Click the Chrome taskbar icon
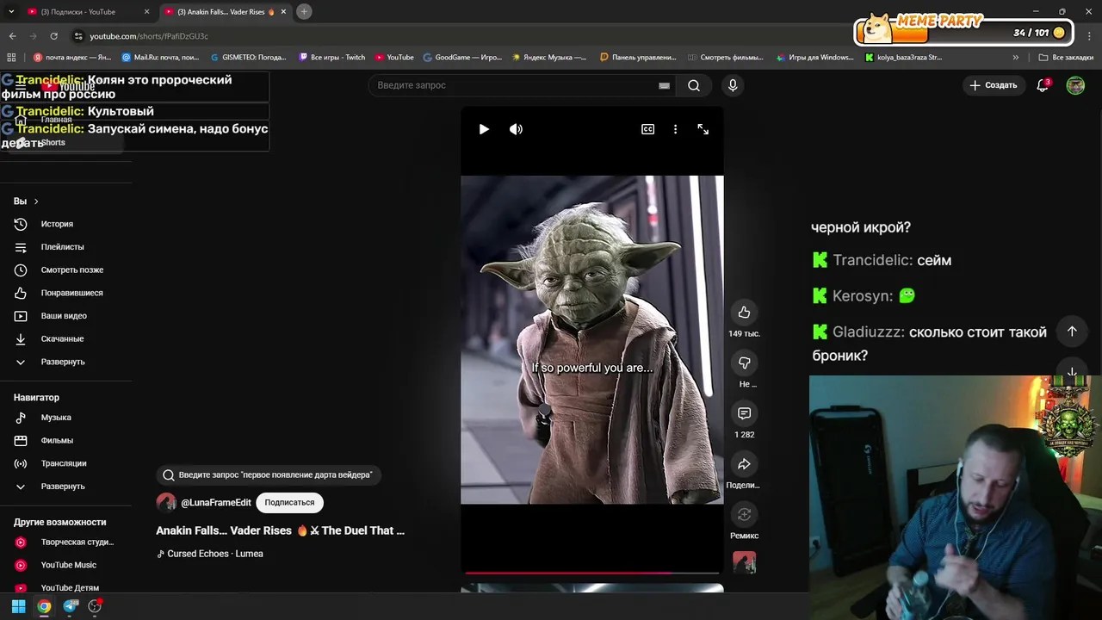 [x=44, y=606]
